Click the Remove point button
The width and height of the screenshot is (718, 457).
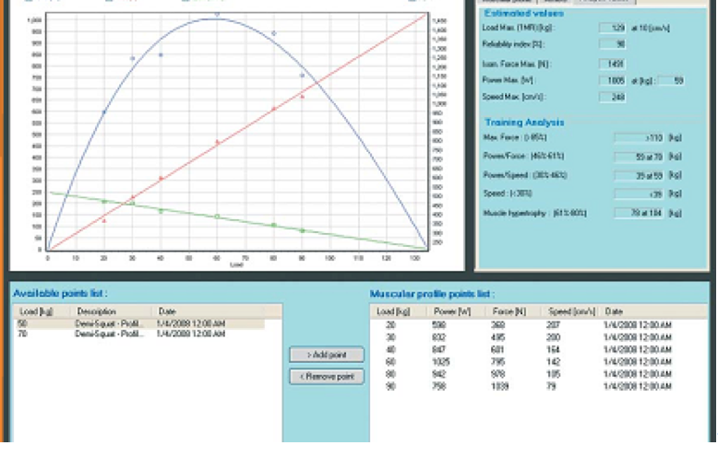(326, 376)
